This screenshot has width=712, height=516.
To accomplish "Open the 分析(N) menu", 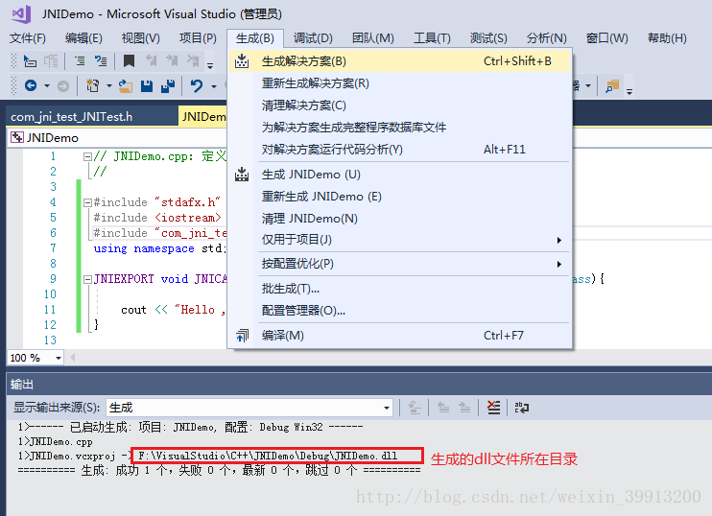I will pos(546,38).
